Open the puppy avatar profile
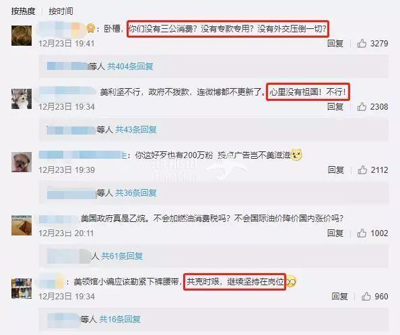The image size is (400, 335). [22, 162]
